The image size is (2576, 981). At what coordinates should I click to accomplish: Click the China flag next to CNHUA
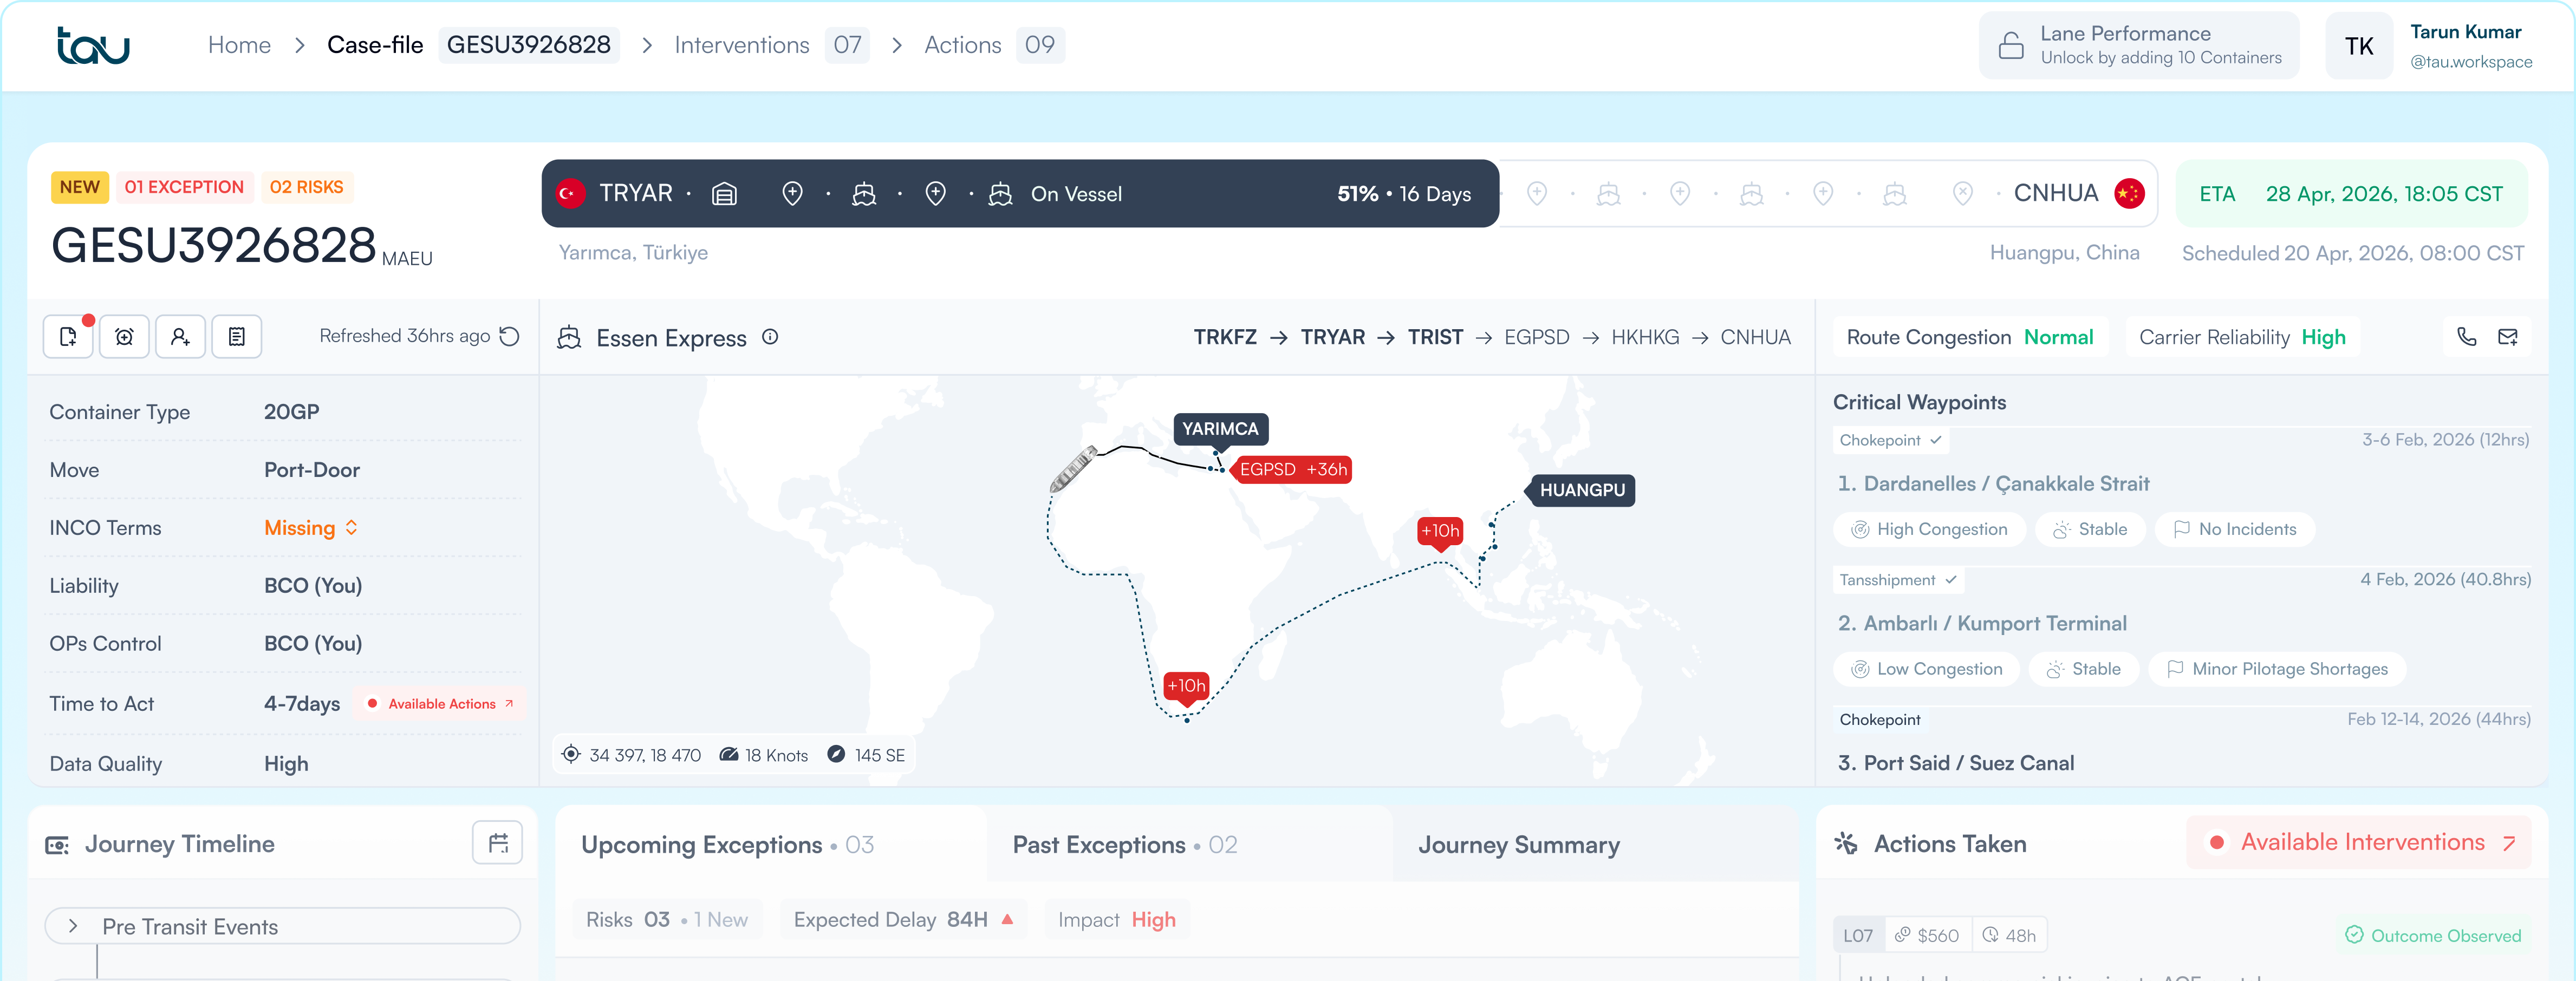click(x=2129, y=194)
